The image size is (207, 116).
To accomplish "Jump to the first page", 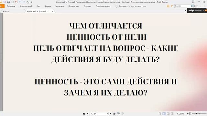I will tap(84, 114).
